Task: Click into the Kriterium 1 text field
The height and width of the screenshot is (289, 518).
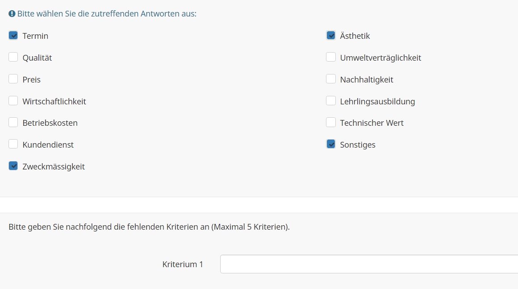Action: 369,264
